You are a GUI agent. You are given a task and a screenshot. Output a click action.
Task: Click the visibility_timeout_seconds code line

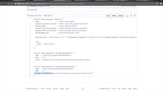coord(61,24)
